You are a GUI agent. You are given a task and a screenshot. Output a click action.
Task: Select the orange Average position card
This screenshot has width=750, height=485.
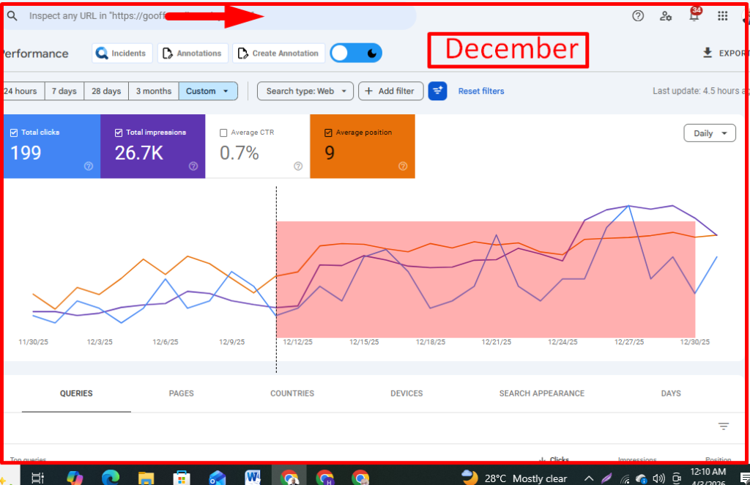tap(363, 147)
